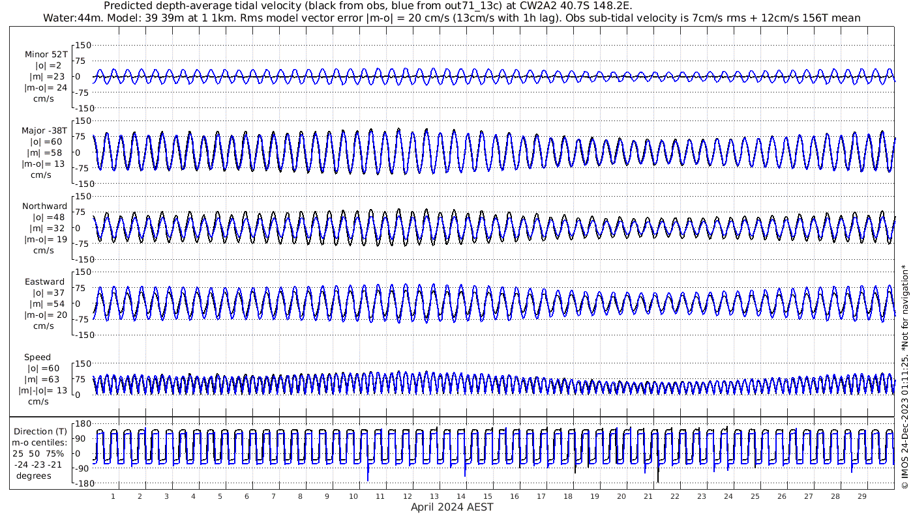Click day 1 on the April date axis
The height and width of the screenshot is (521, 913).
click(113, 496)
